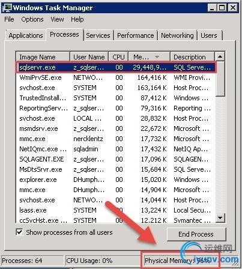Switch to the Performance tab
The width and height of the screenshot is (242, 269).
(136, 35)
